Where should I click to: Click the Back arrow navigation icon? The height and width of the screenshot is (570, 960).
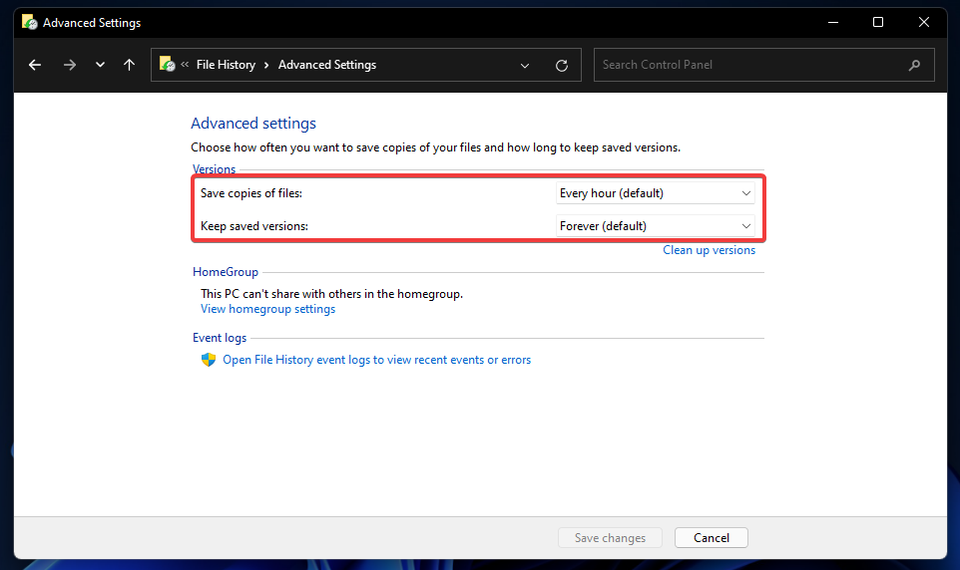(x=35, y=65)
